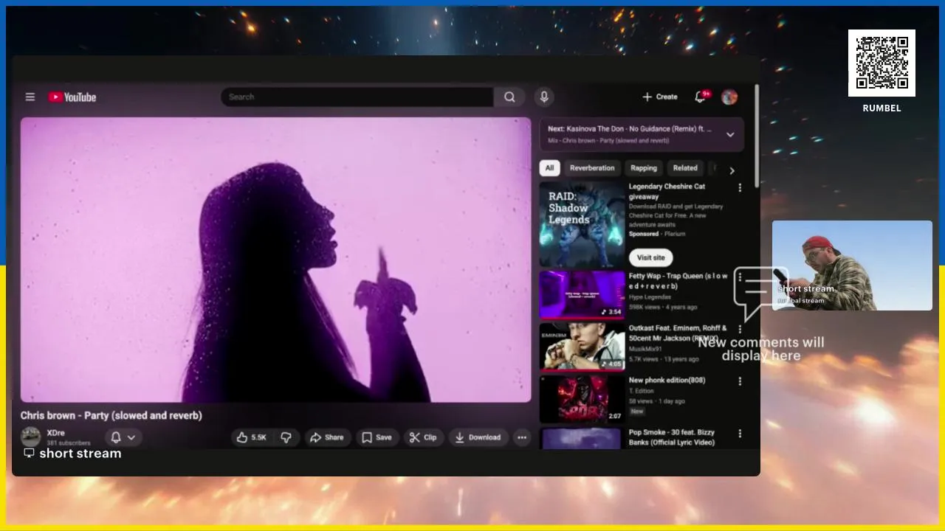Click the webcam short stream overlay

click(x=852, y=265)
